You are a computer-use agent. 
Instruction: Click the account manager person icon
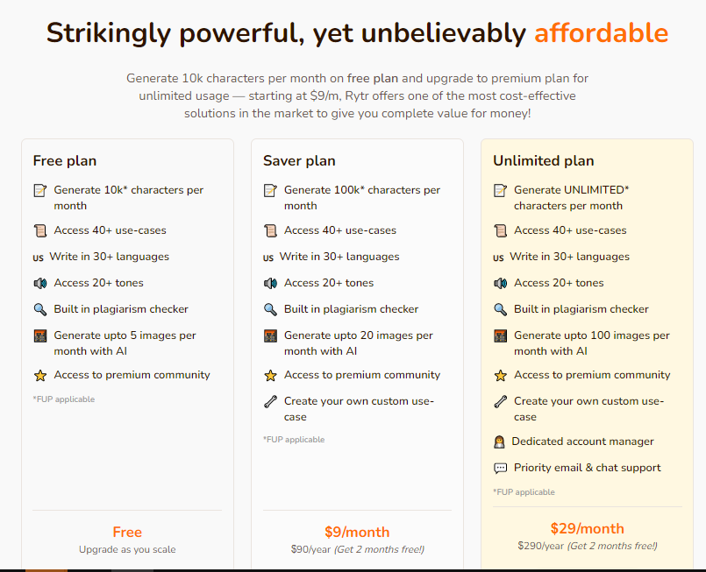coord(500,441)
